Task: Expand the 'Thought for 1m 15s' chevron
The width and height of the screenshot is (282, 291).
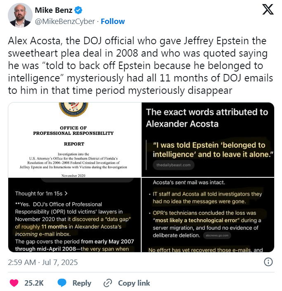Action: 66,193
